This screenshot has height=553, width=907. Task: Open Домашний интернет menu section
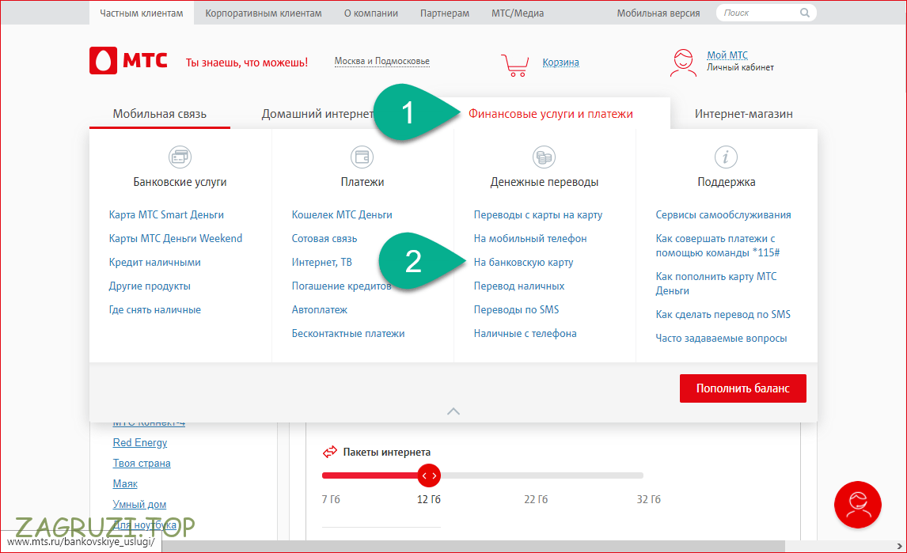(x=317, y=114)
